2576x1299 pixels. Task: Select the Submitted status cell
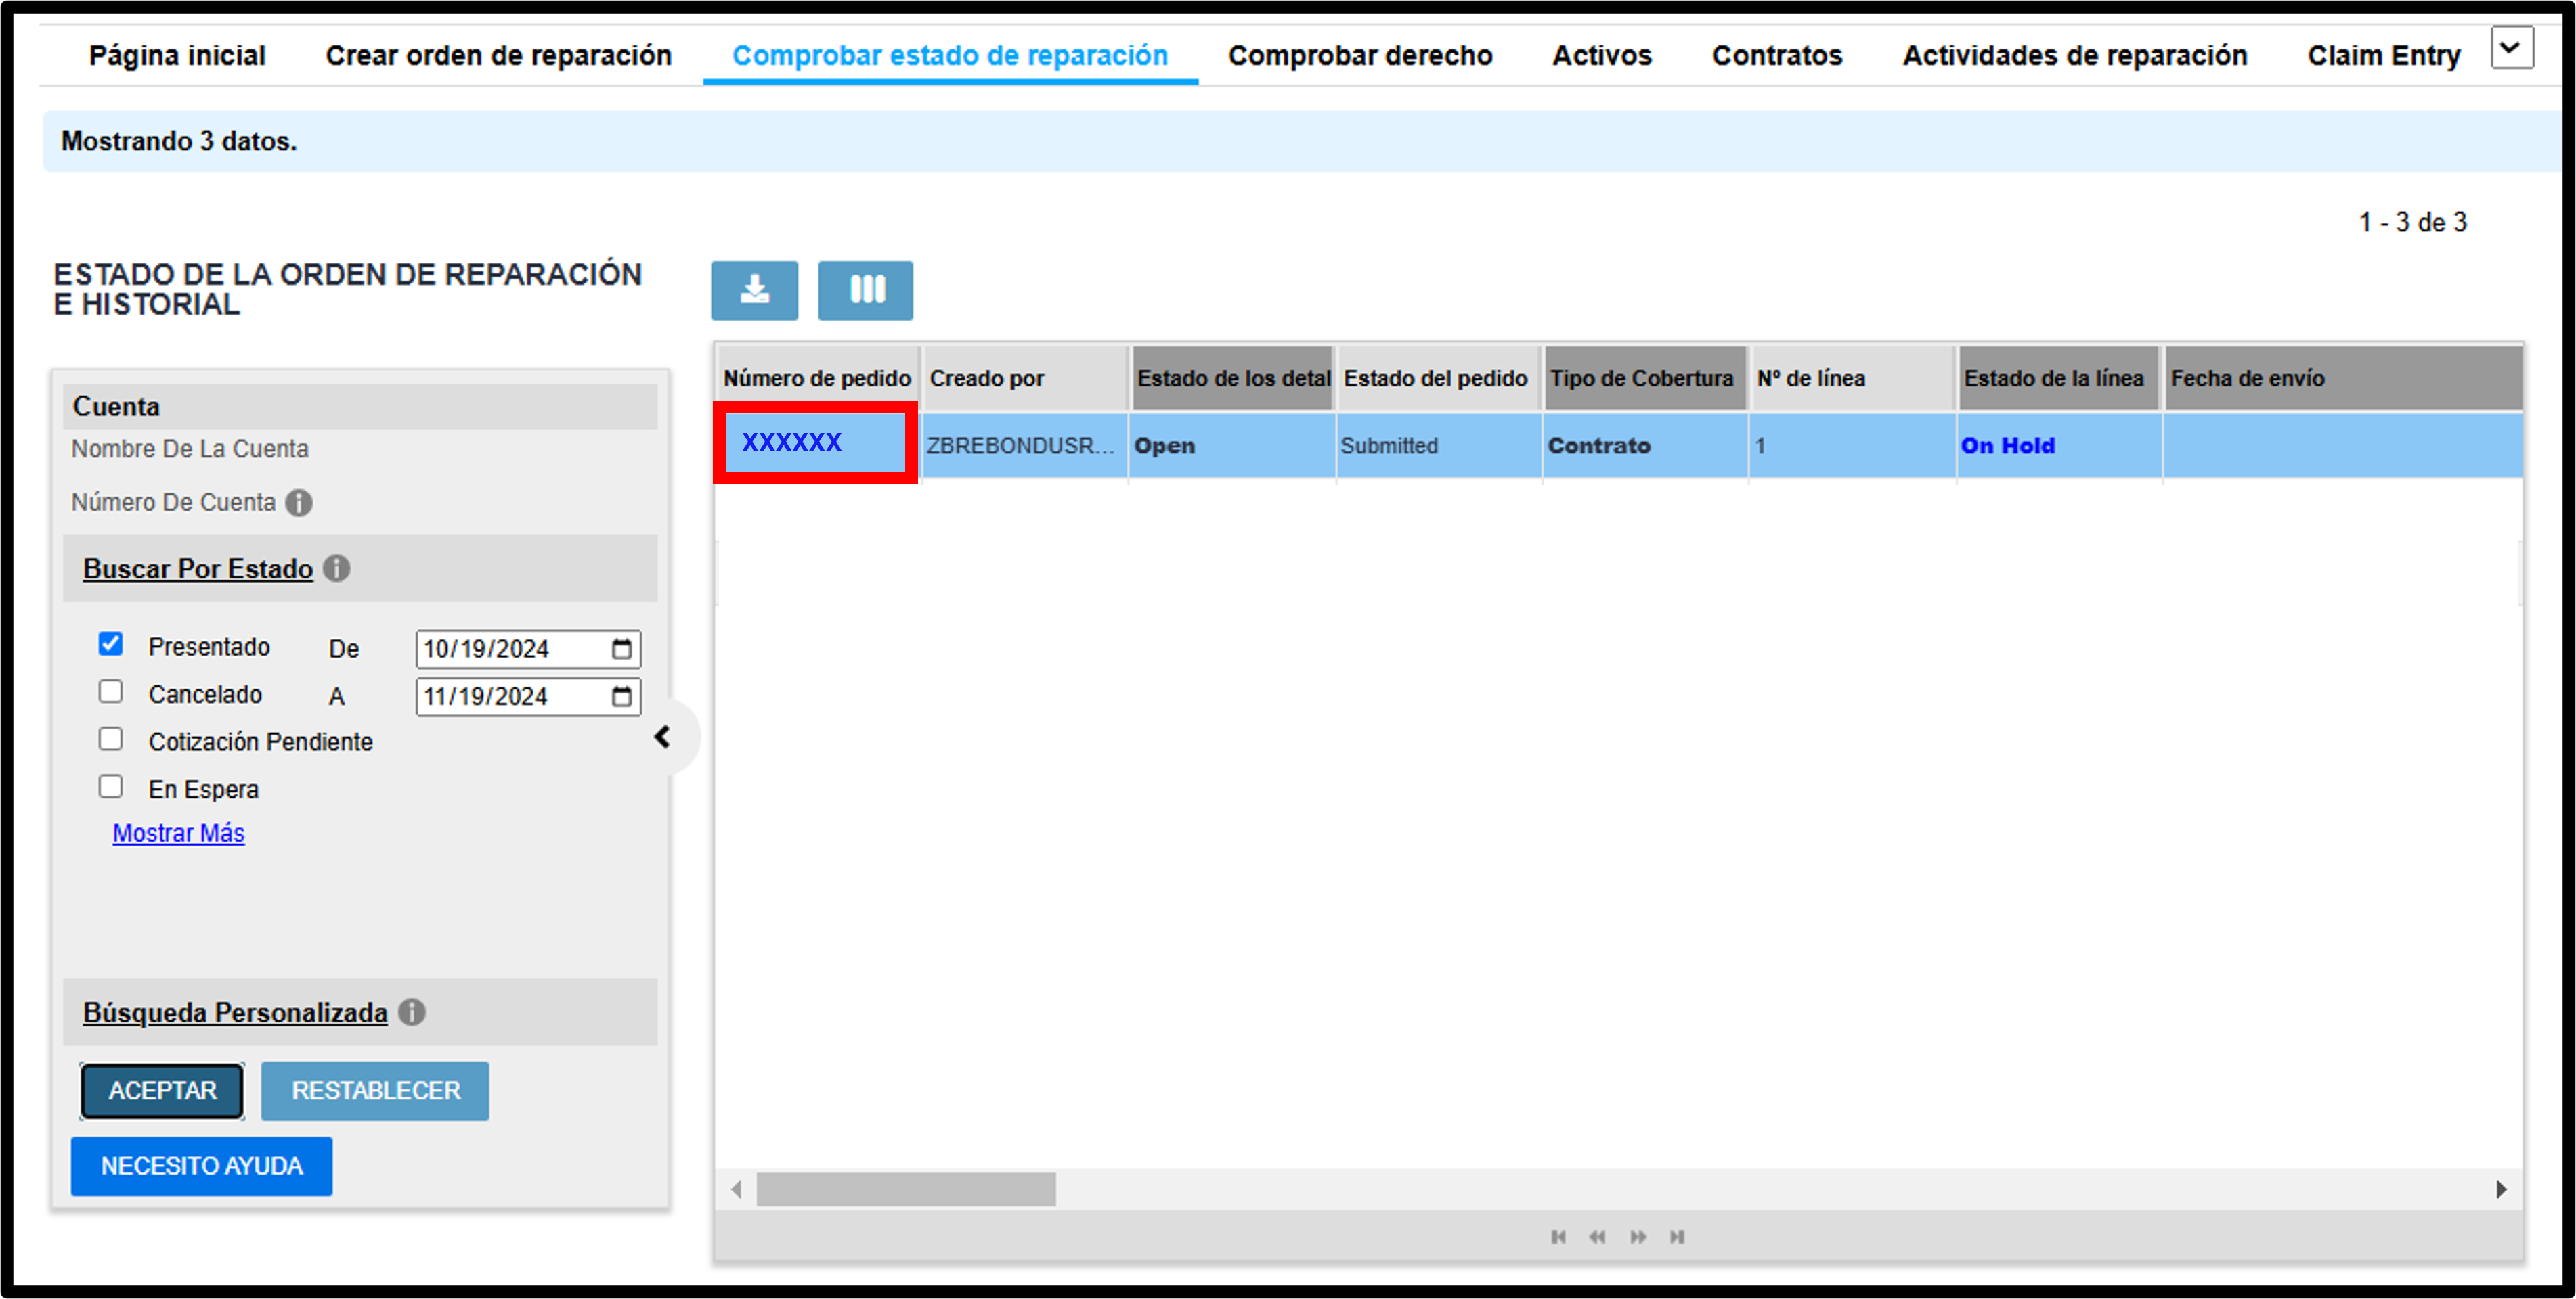pyautogui.click(x=1439, y=446)
